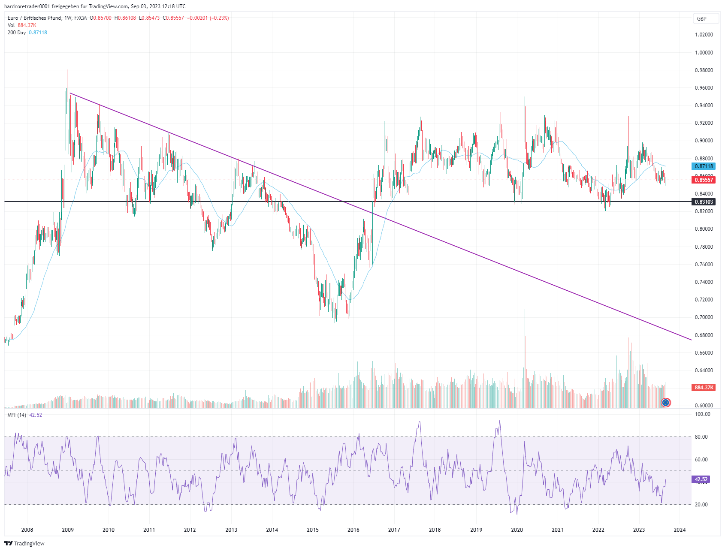The width and height of the screenshot is (725, 551).
Task: Click the 100.00 MFI axis label
Action: [703, 414]
